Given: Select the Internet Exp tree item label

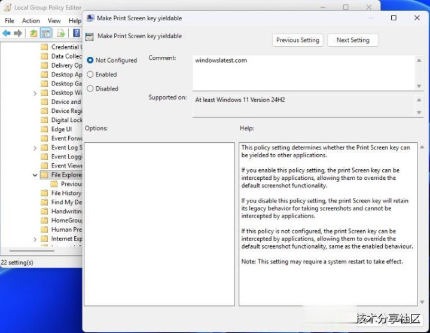Looking at the screenshot, I should tap(66, 239).
